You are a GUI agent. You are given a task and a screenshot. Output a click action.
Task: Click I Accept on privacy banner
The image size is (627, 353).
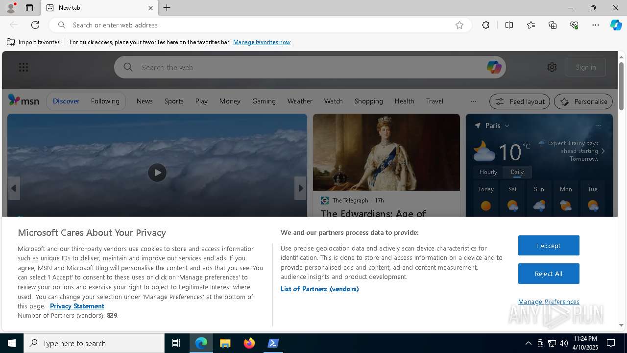[549, 246]
